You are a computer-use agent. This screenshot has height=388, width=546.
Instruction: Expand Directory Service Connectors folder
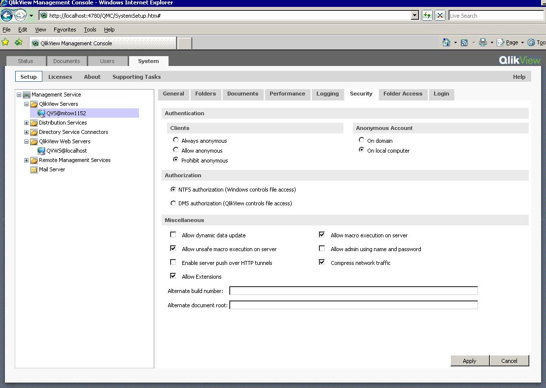click(x=26, y=132)
